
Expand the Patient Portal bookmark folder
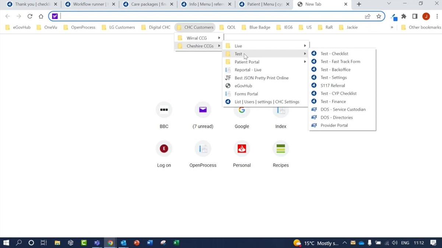click(x=265, y=62)
